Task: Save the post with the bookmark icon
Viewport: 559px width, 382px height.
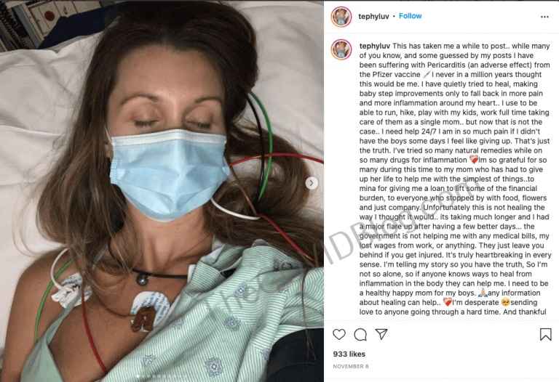Action: [545, 334]
